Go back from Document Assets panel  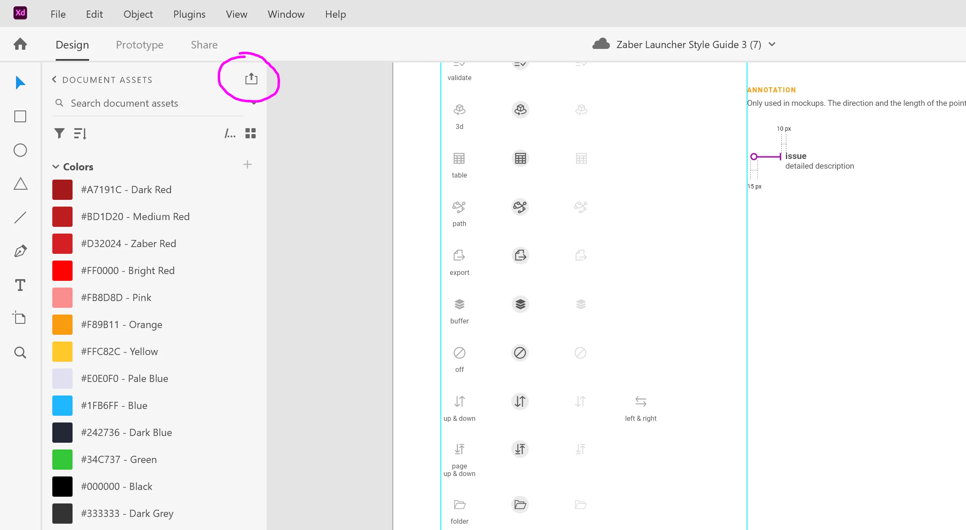tap(54, 80)
